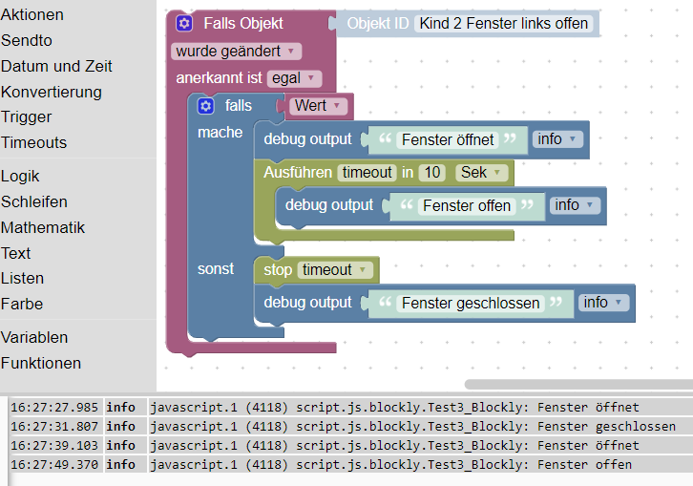This screenshot has height=486, width=693.
Task: Select the 'Falls Objekt' block label
Action: pos(243,23)
